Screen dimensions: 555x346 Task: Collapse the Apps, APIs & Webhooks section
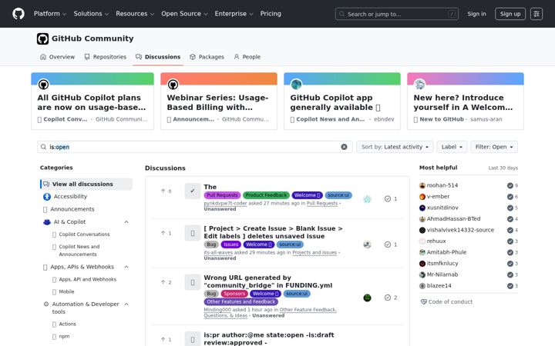coord(126,267)
